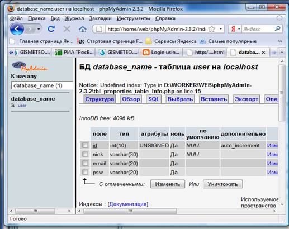Click the 'UNSIGNED' attribute cell
Image resolution: width=289 pixels, height=229 pixels.
[x=154, y=145]
